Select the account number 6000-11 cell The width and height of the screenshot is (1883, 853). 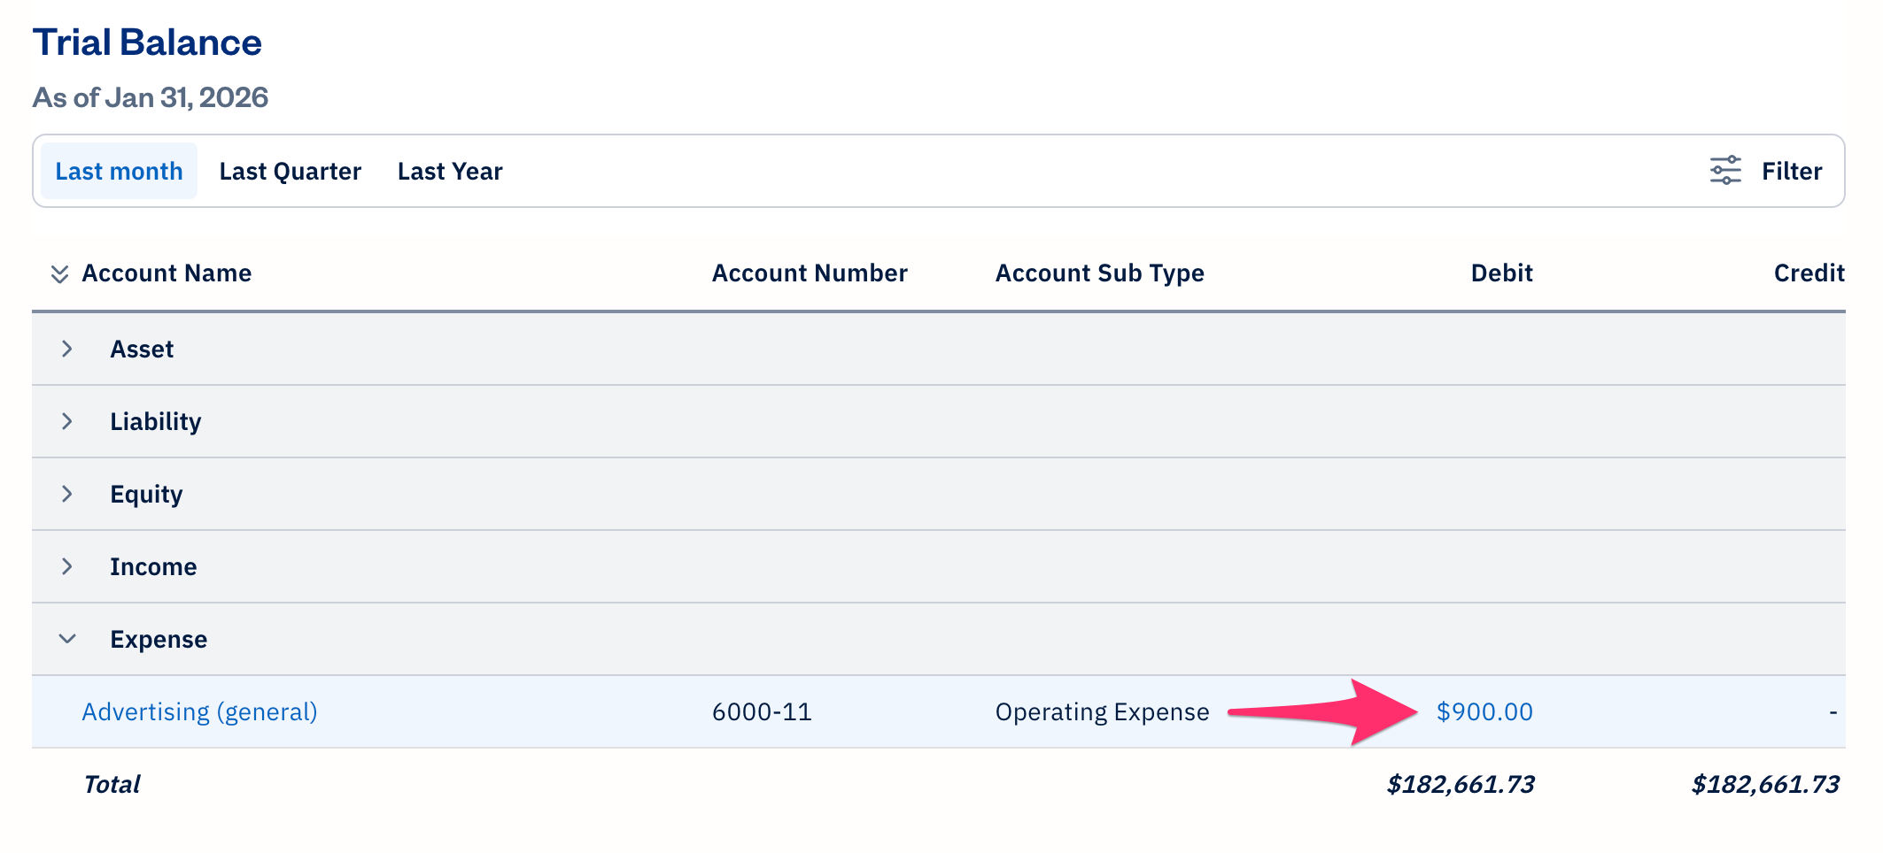point(762,711)
